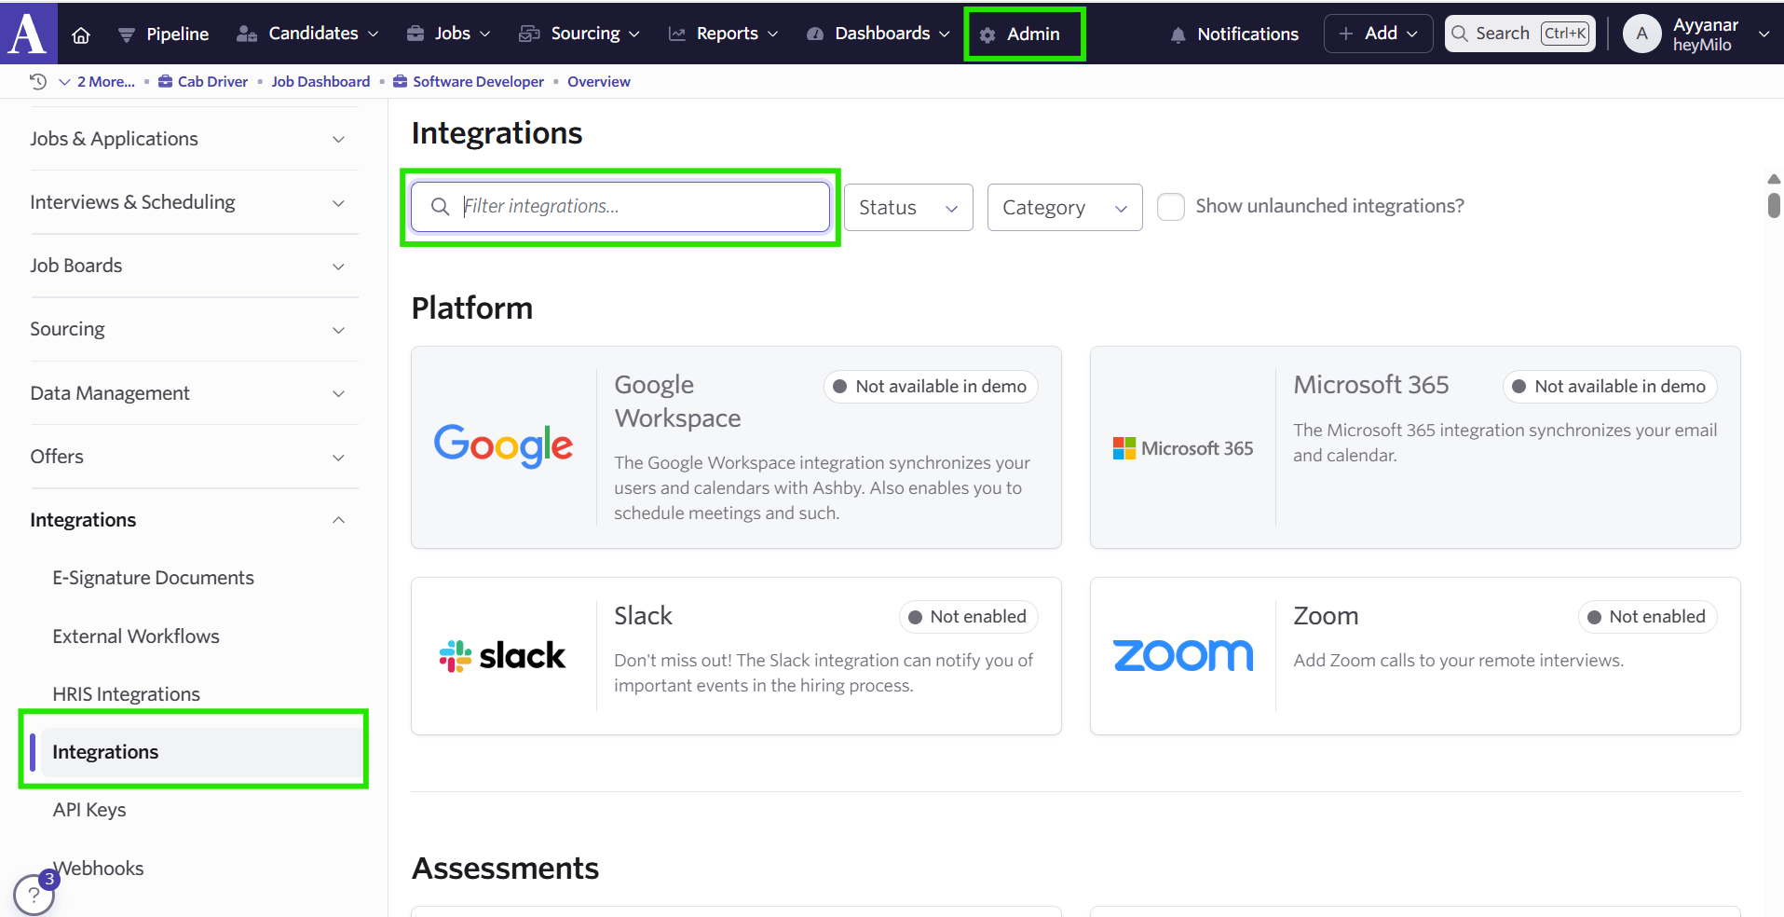Open External Workflows in the sidebar
Image resolution: width=1784 pixels, height=917 pixels.
tap(136, 636)
